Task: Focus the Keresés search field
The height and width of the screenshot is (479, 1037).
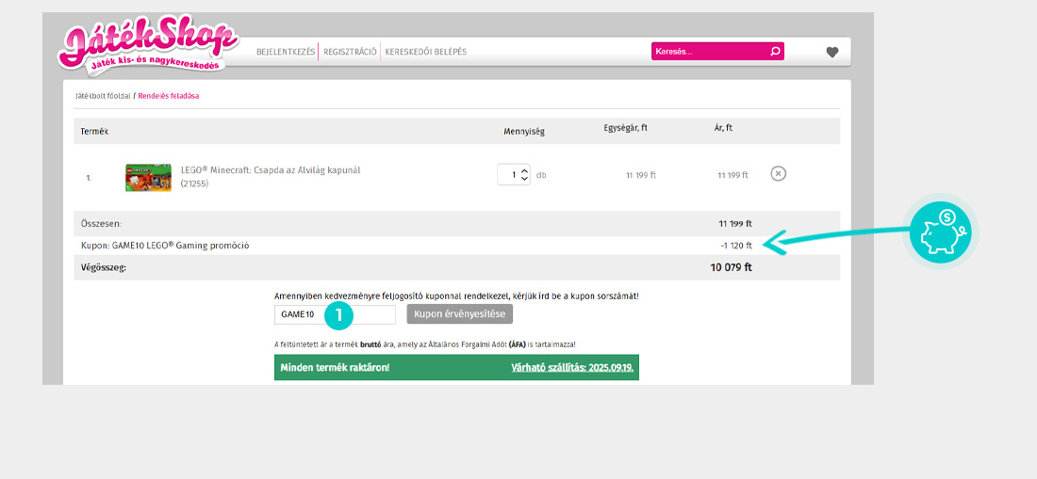Action: coord(709,52)
